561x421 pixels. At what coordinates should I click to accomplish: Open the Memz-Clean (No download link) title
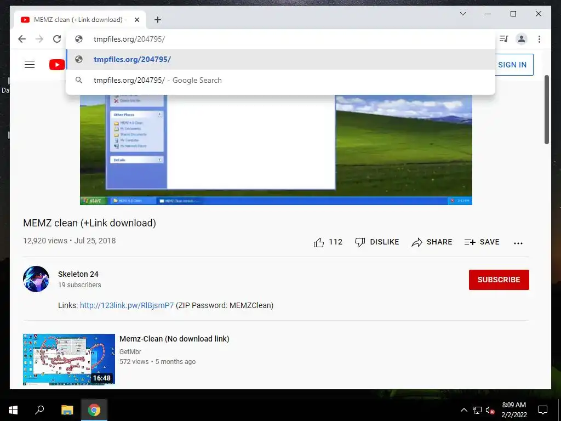(x=174, y=339)
